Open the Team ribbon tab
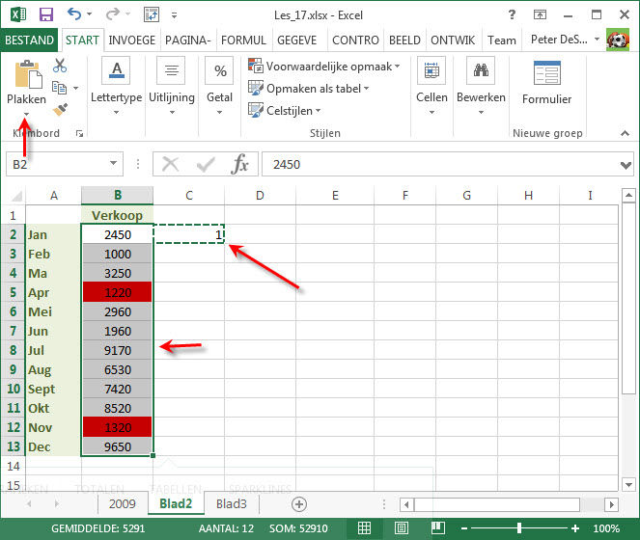 point(502,40)
